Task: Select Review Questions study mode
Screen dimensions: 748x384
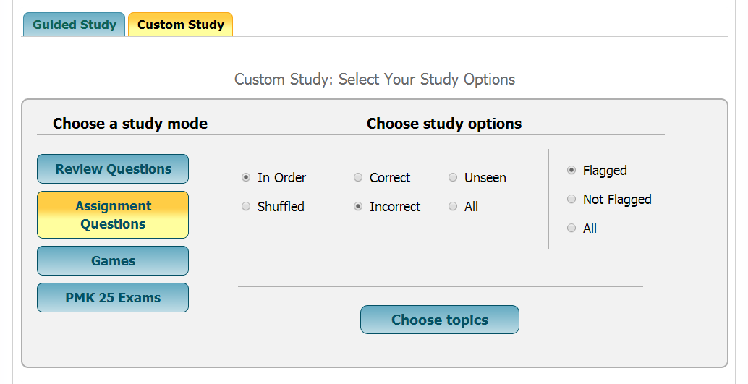Action: (x=113, y=169)
